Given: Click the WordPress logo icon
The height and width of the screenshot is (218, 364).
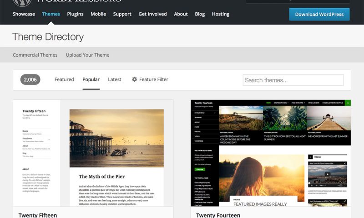Looking at the screenshot, I should tap(22, 2).
